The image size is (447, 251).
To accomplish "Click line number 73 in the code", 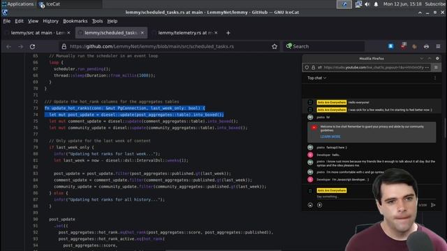I will [x=36, y=108].
